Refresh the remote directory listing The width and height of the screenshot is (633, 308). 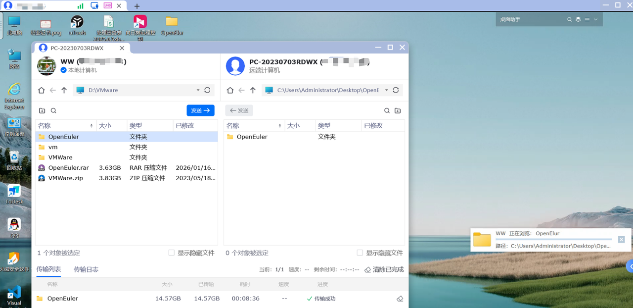pyautogui.click(x=396, y=90)
